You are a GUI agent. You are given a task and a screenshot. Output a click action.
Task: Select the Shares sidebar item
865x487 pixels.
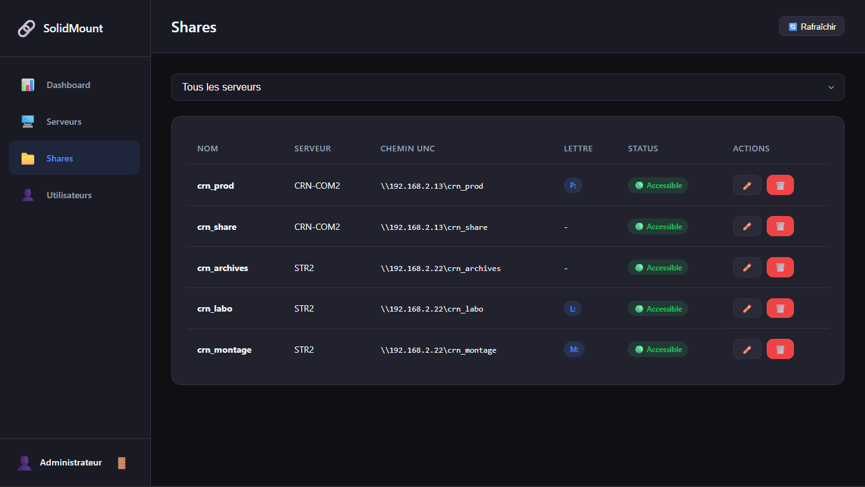point(60,158)
